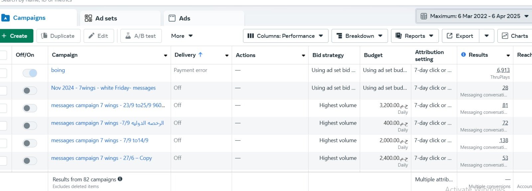Toggle on Nov 2024 7wings white Friday campaign

point(30,91)
